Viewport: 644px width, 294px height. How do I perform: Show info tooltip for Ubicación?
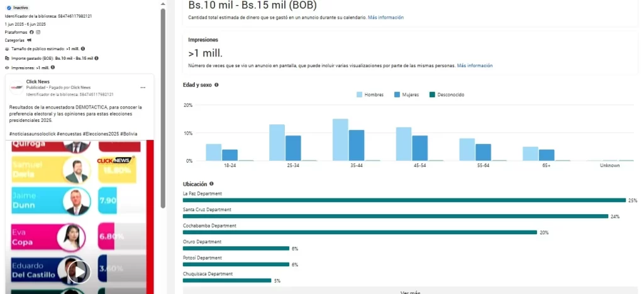pyautogui.click(x=211, y=184)
